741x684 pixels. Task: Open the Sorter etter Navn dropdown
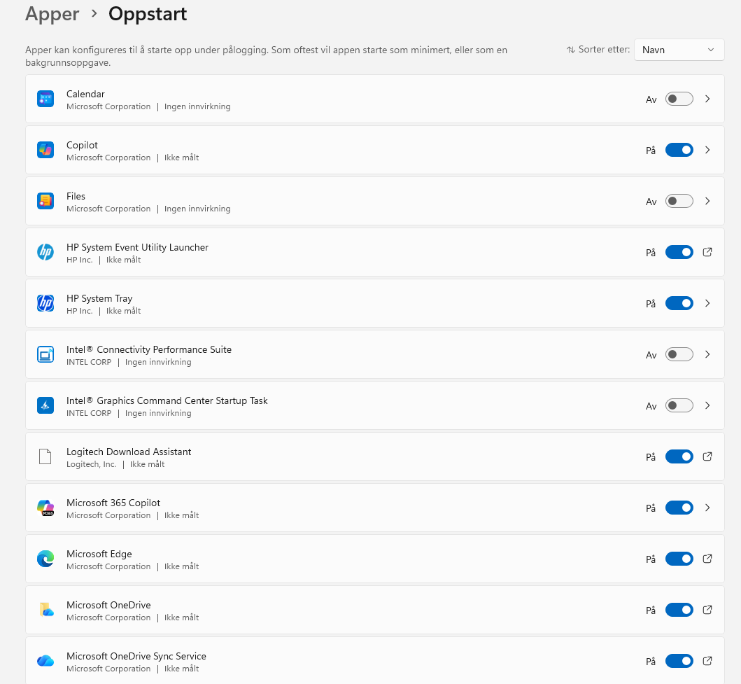point(679,50)
